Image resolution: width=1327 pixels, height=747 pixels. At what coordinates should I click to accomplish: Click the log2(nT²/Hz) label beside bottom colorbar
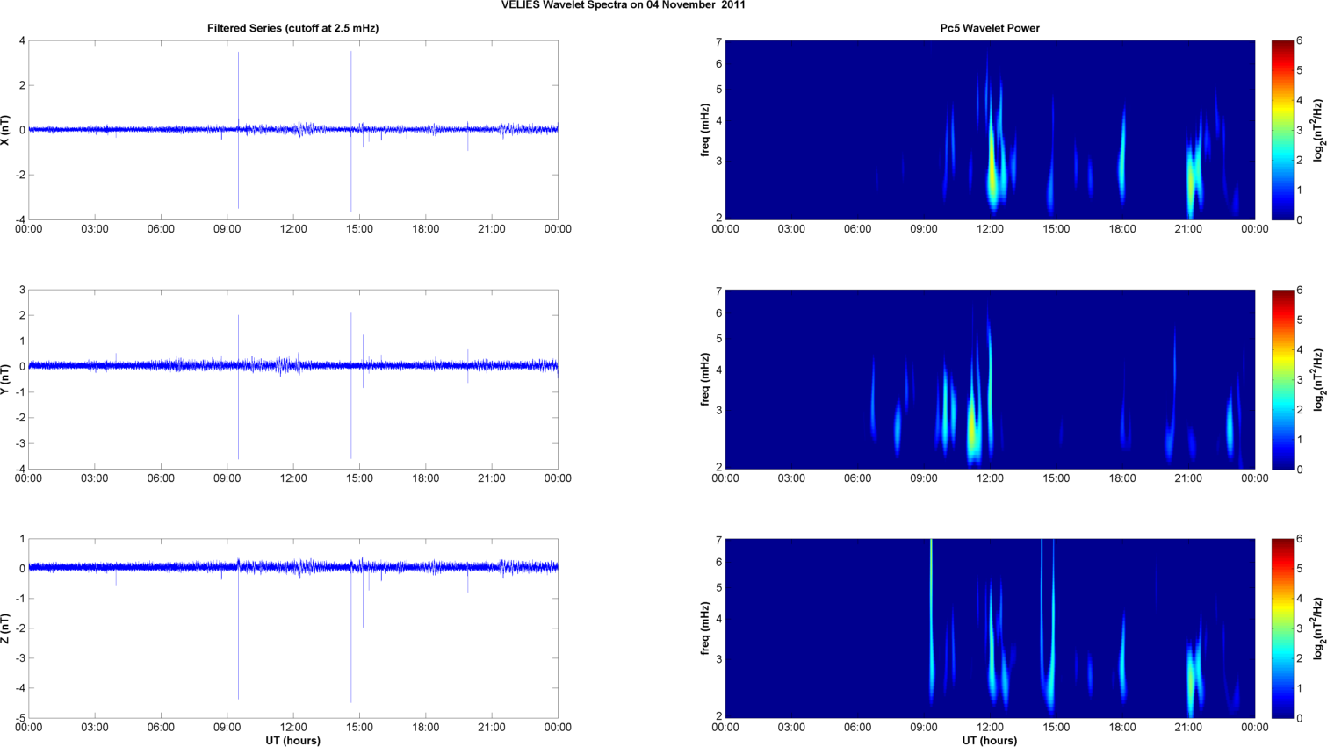click(1317, 628)
